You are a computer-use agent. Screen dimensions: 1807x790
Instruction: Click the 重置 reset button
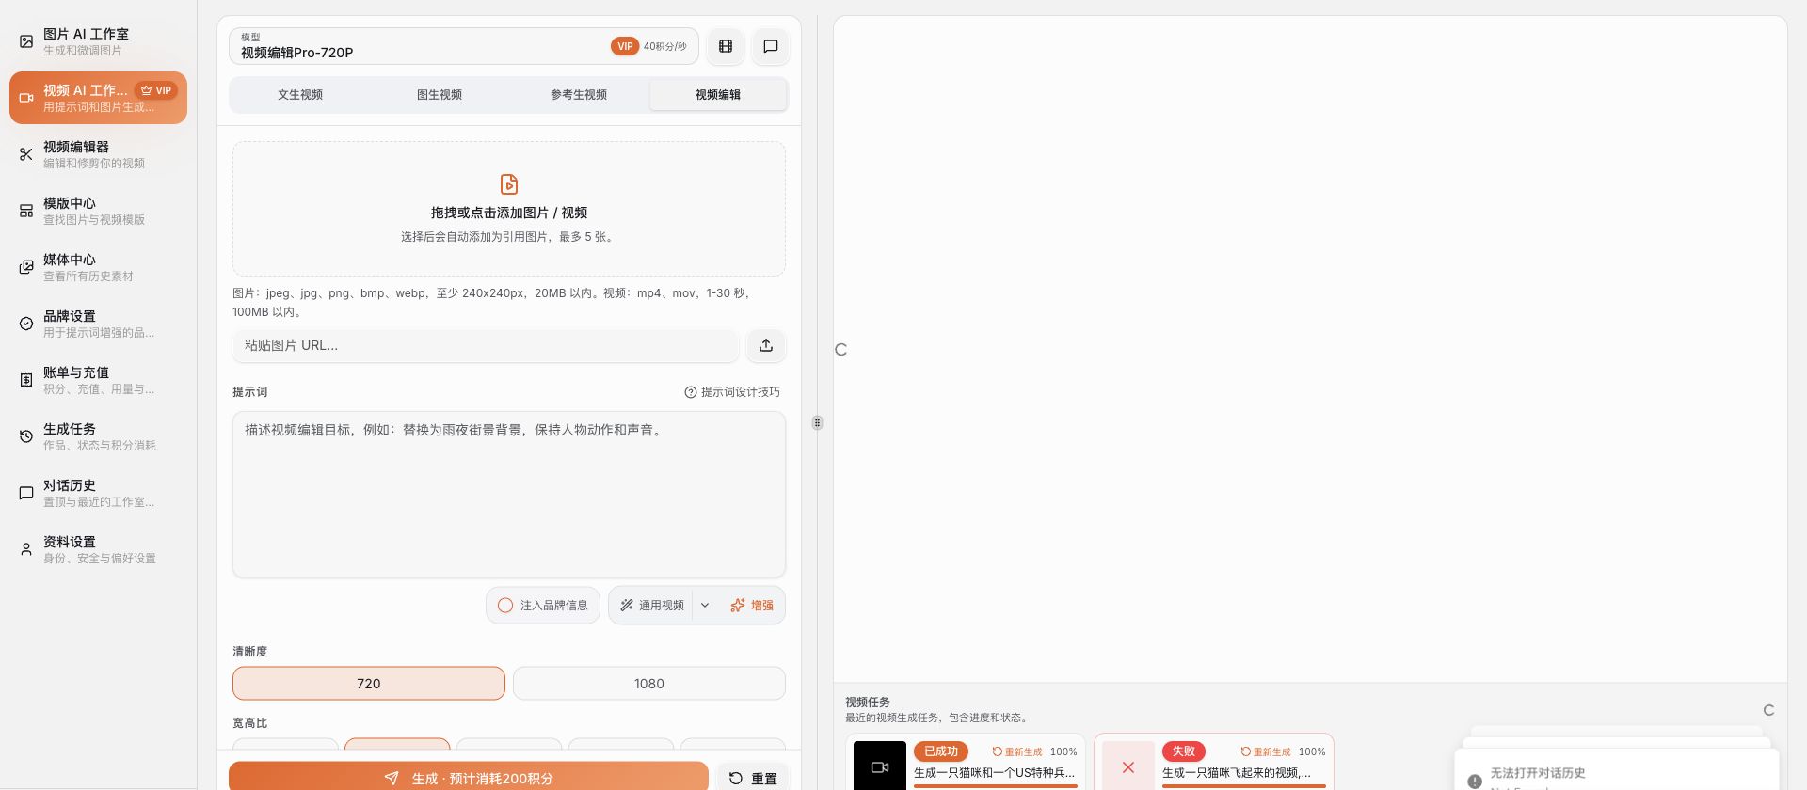click(753, 778)
